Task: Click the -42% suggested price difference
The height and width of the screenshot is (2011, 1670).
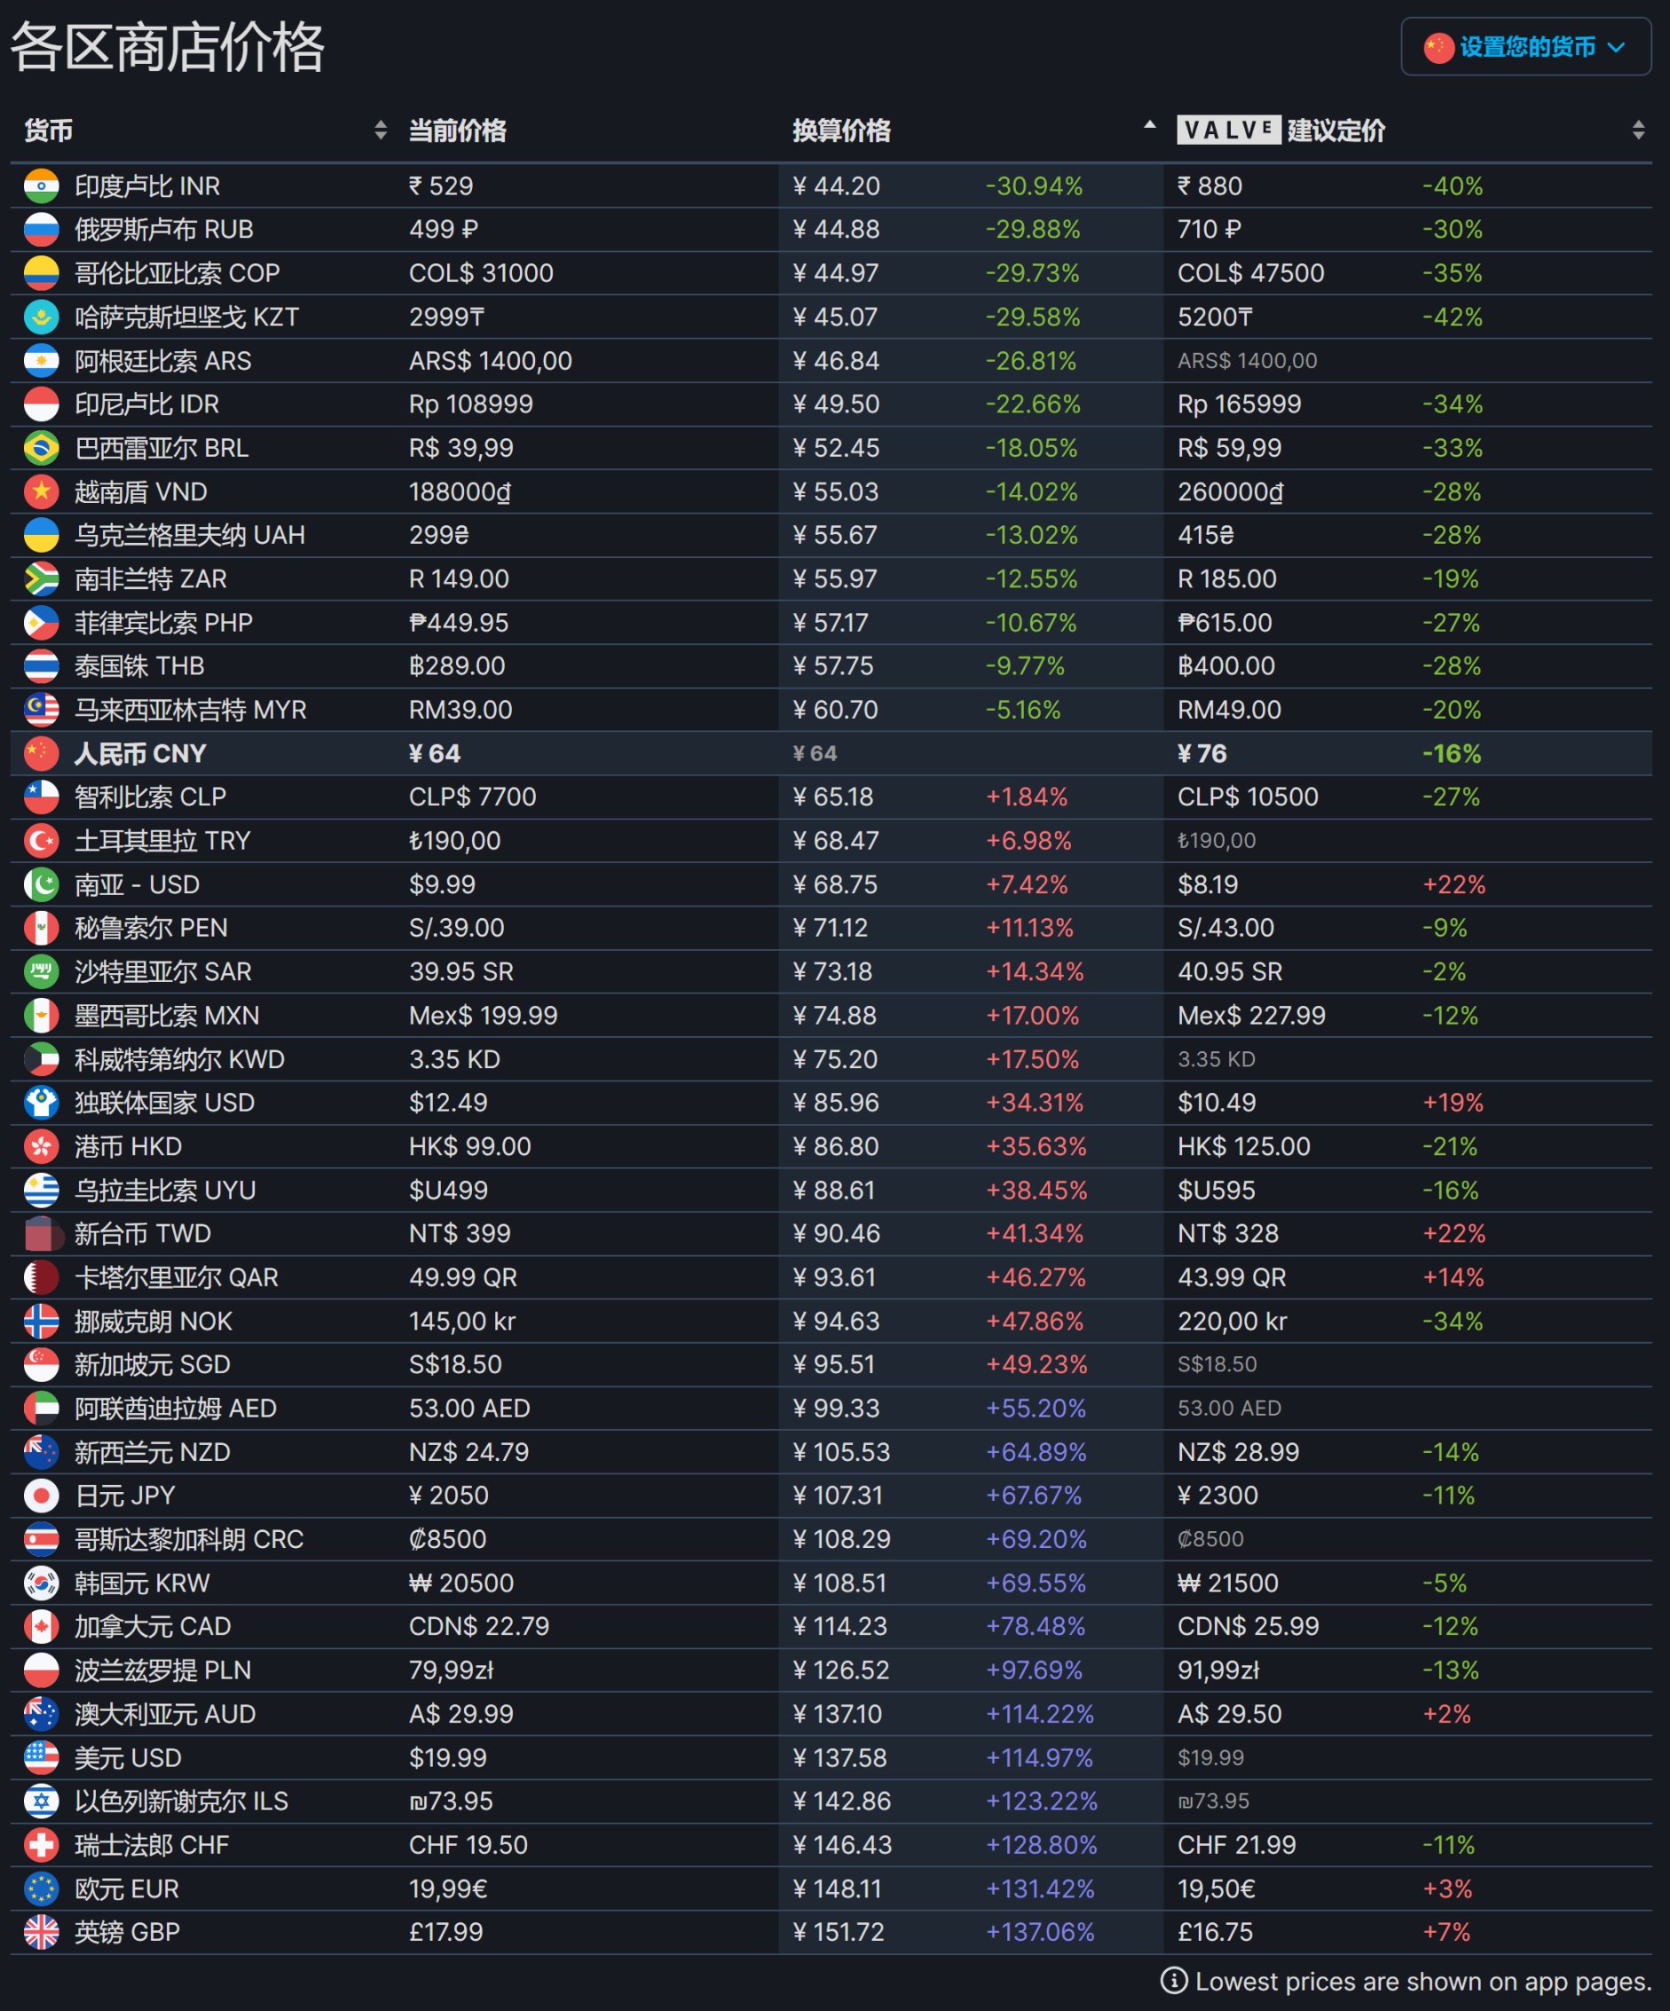Action: coord(1452,316)
